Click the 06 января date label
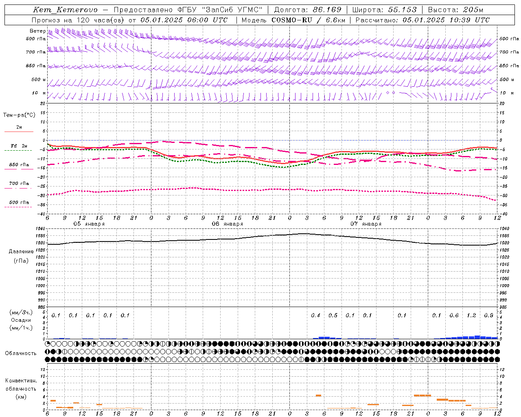The width and height of the screenshot is (521, 417). [227, 224]
